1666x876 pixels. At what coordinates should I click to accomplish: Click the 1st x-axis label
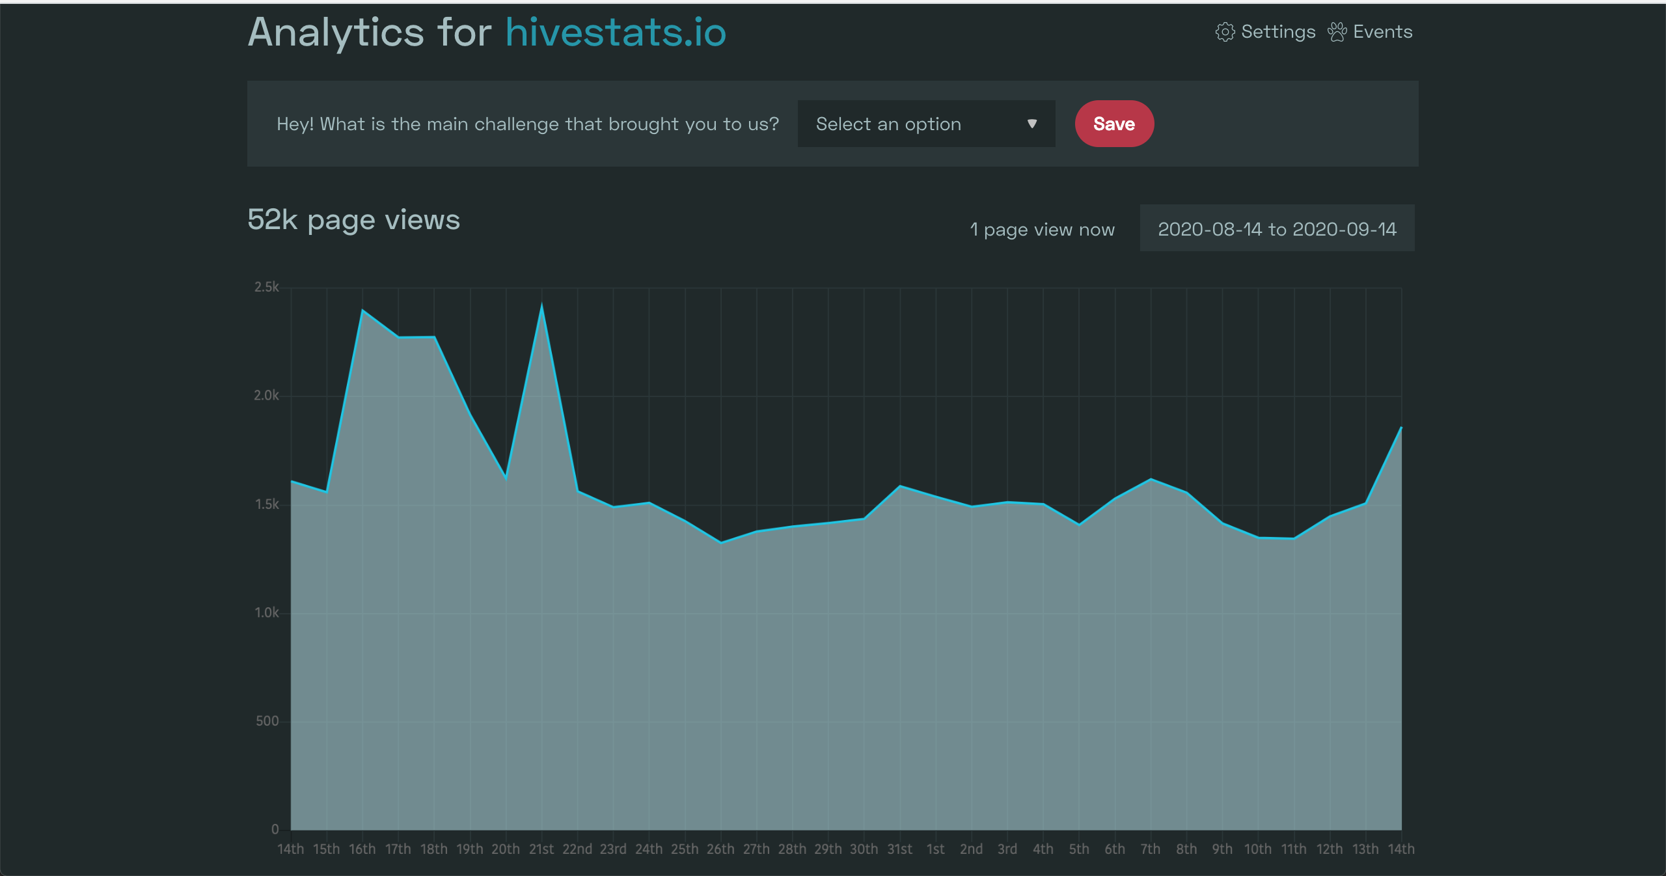(936, 849)
